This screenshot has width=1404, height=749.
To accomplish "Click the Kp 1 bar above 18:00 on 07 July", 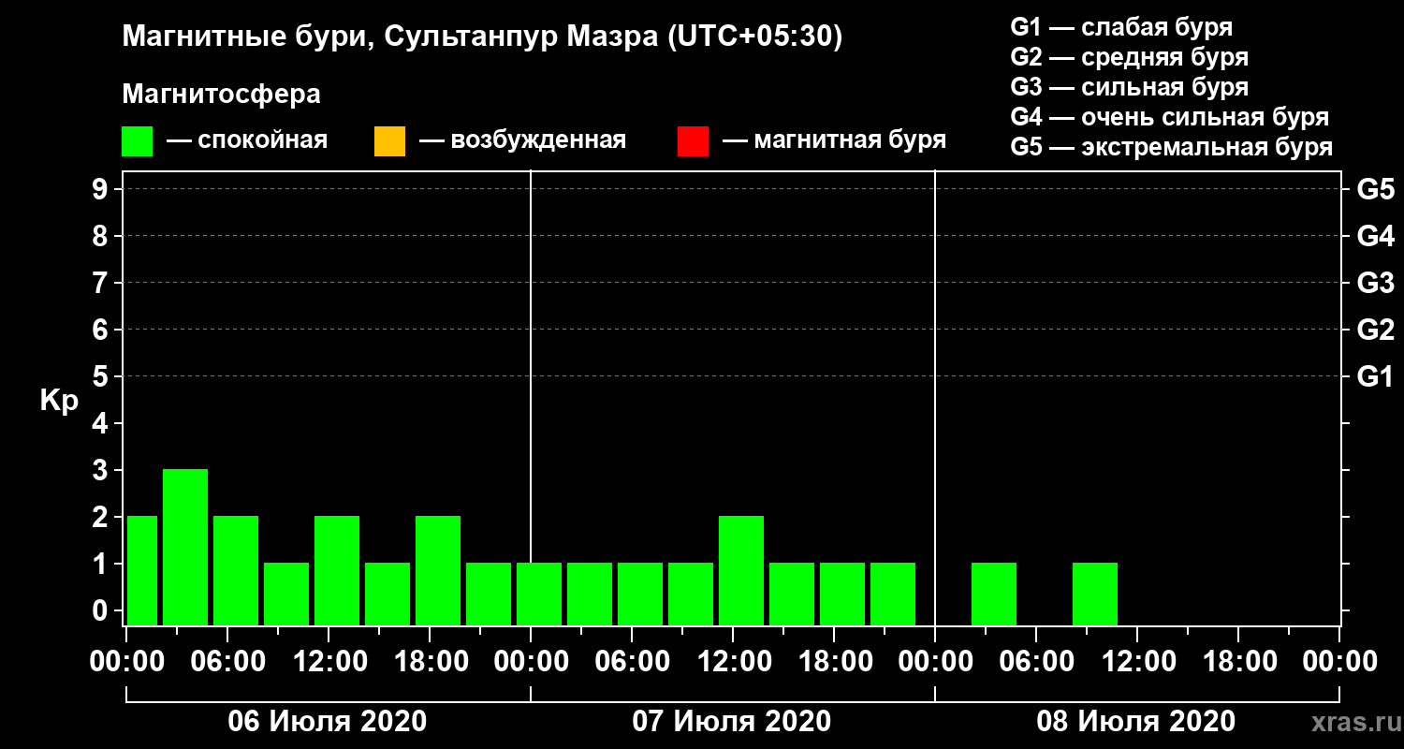I will (x=842, y=594).
